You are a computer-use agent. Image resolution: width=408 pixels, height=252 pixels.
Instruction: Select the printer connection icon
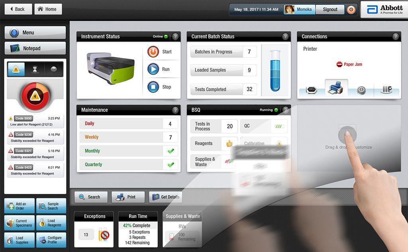coord(335,89)
